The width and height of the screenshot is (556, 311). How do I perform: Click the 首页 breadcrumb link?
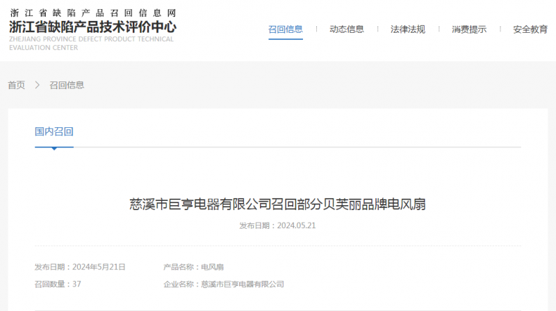(17, 85)
